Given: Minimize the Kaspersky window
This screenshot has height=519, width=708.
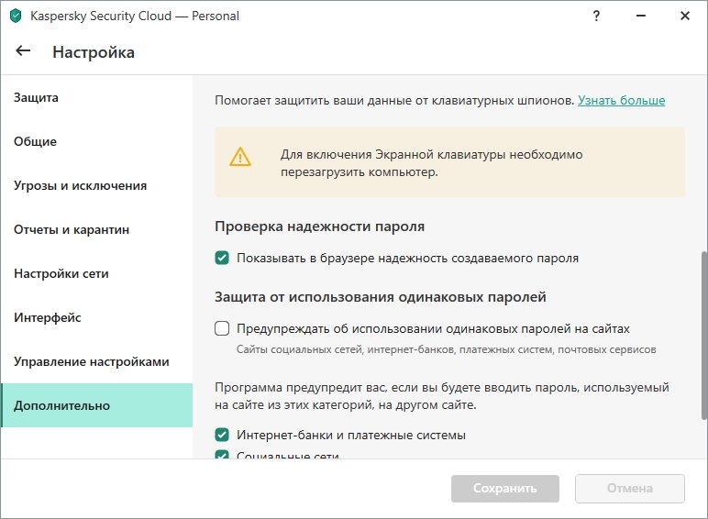Looking at the screenshot, I should pos(641,16).
